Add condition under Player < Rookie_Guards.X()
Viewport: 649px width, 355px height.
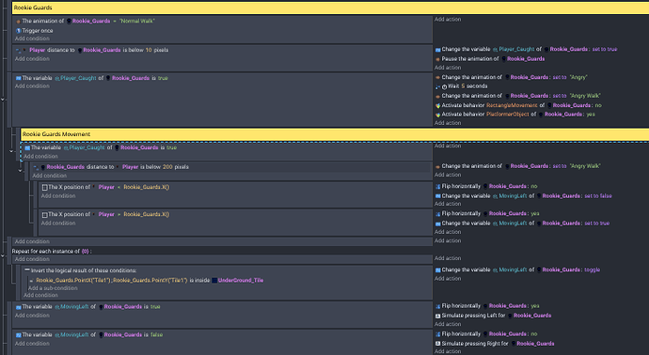point(58,196)
